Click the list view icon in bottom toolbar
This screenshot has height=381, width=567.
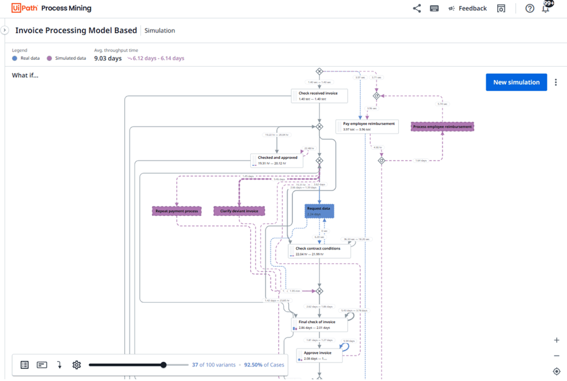(25, 364)
